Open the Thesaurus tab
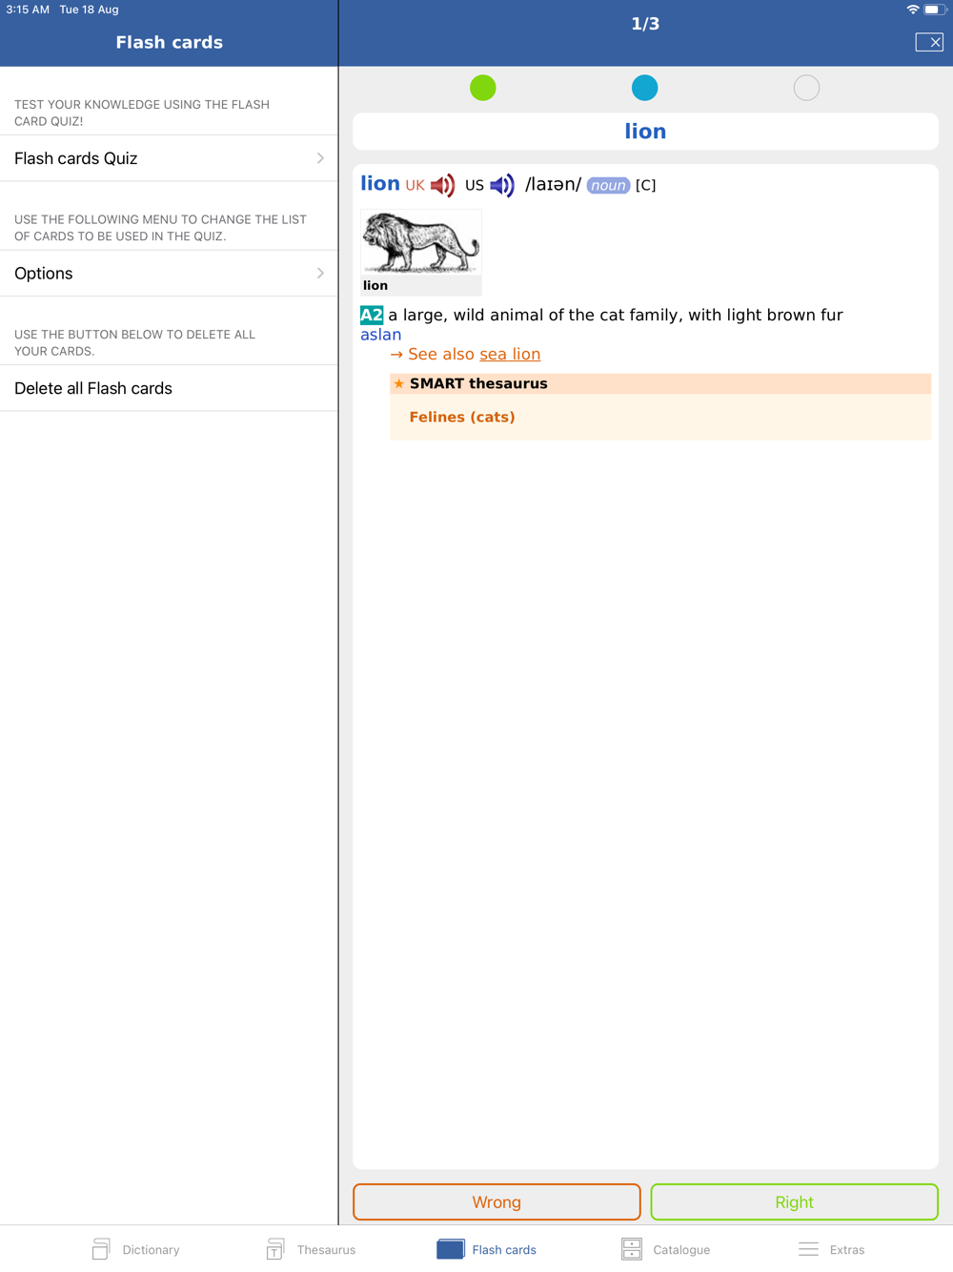 [x=311, y=1249]
